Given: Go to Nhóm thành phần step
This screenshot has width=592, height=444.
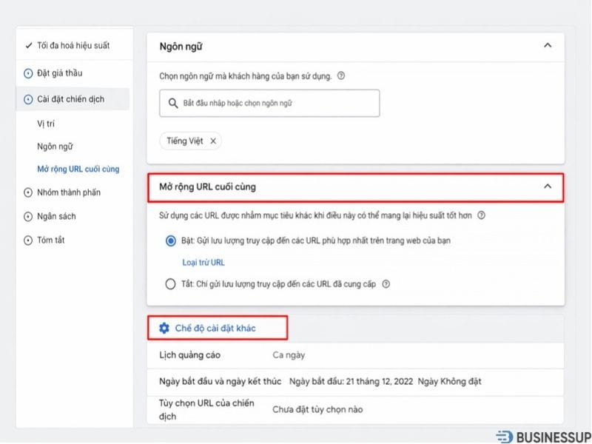Looking at the screenshot, I should tap(68, 192).
